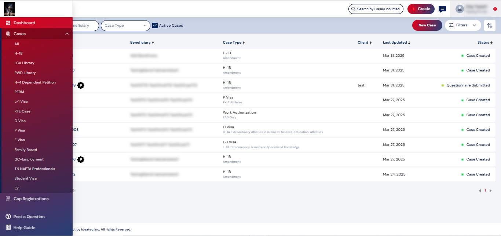Open L2 cases
501x236 pixels.
tap(17, 188)
